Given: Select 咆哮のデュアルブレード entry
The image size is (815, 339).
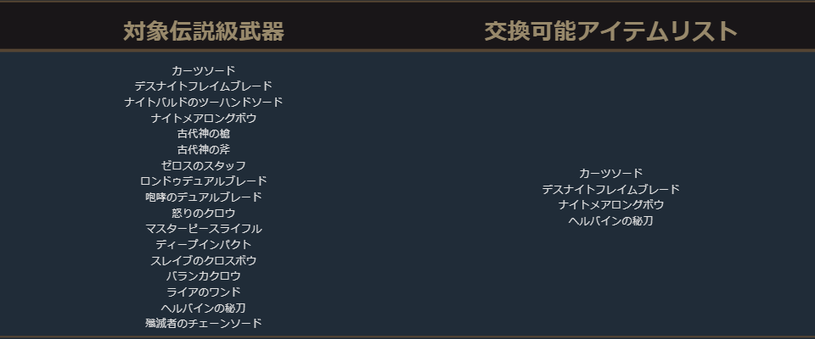Looking at the screenshot, I should point(204,197).
